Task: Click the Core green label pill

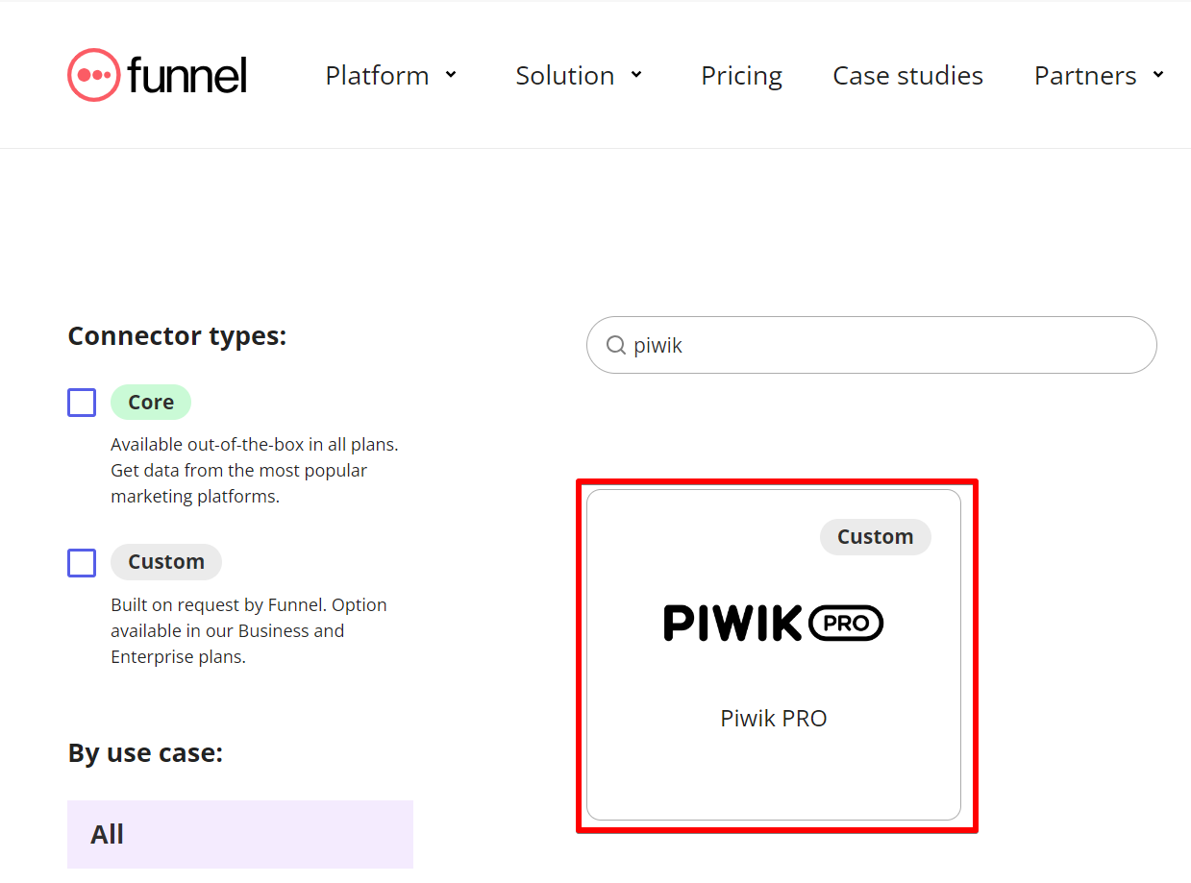Action: [x=150, y=402]
